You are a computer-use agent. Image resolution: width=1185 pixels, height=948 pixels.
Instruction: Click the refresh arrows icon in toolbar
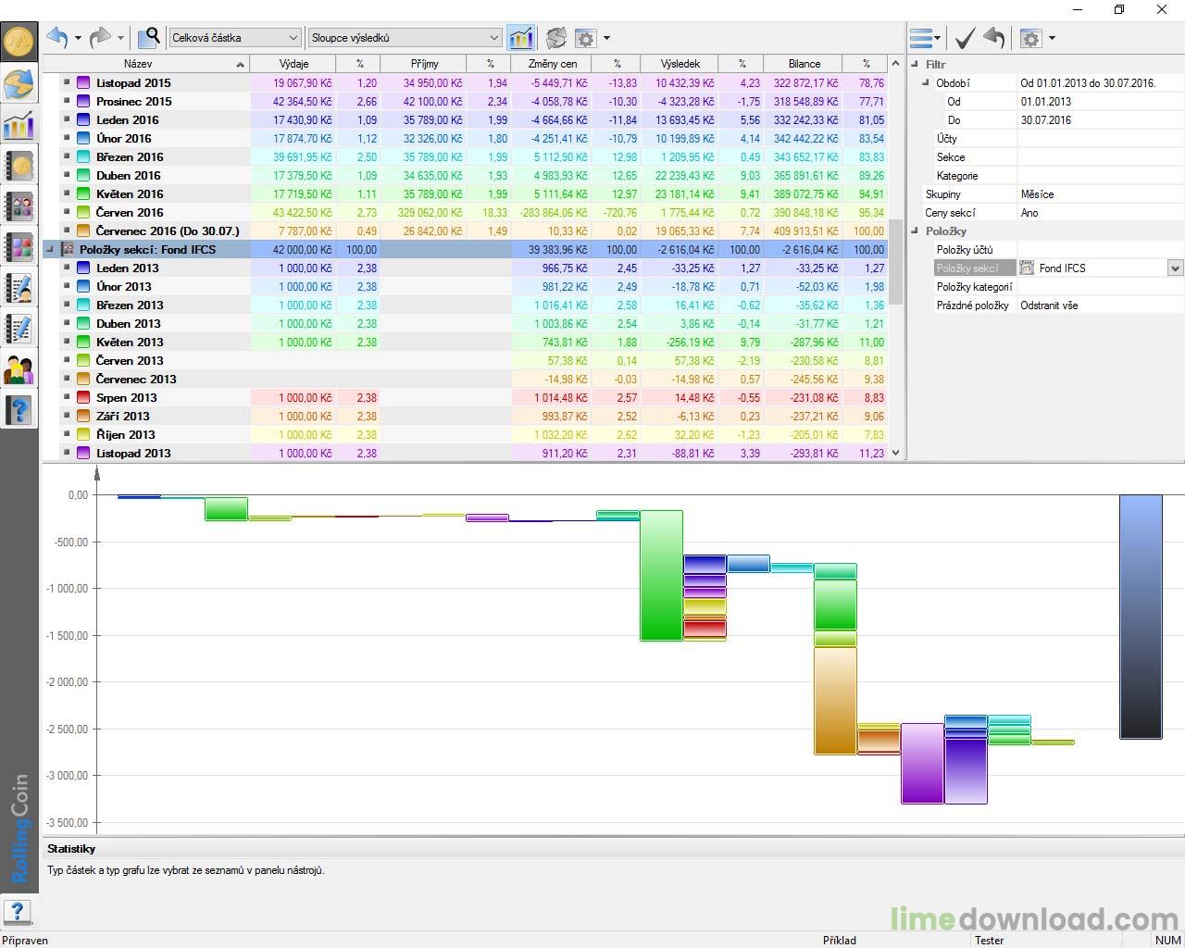[x=555, y=38]
